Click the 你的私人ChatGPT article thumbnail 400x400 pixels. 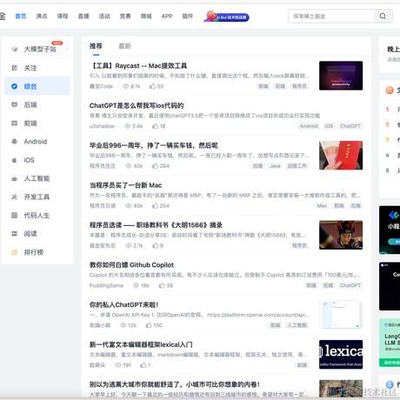pos(341,315)
